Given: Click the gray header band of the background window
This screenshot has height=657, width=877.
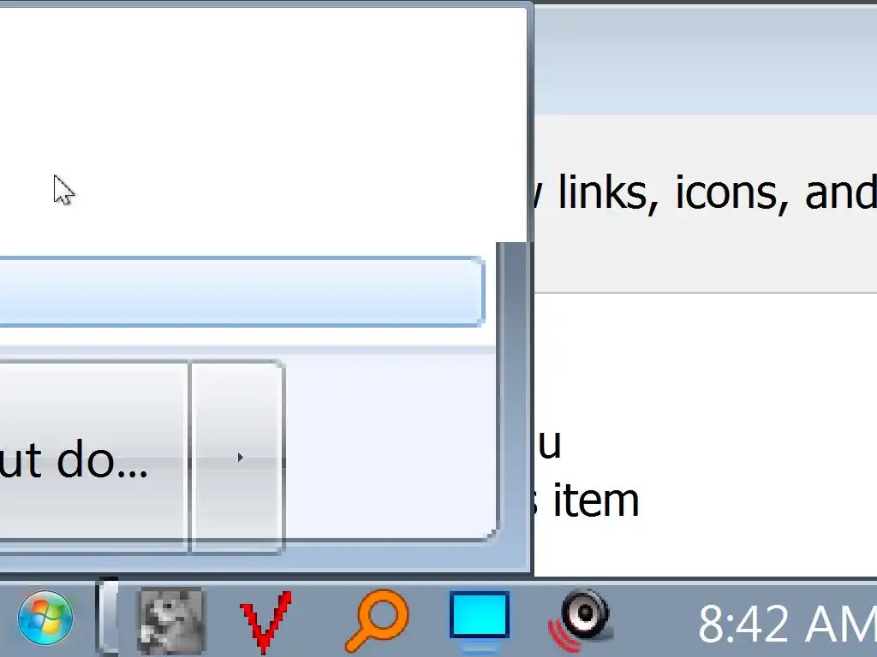Looking at the screenshot, I should 706,204.
